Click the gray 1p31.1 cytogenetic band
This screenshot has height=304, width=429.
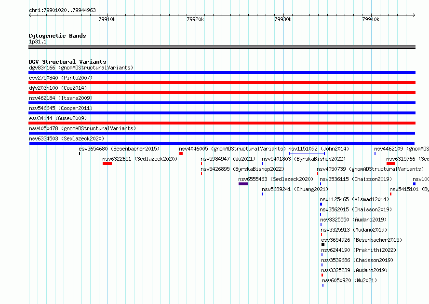click(222, 47)
